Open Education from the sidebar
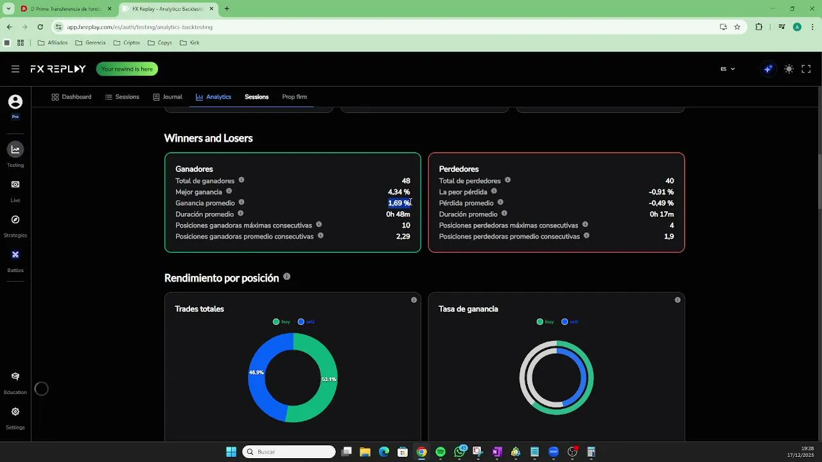822x462 pixels. point(15,382)
